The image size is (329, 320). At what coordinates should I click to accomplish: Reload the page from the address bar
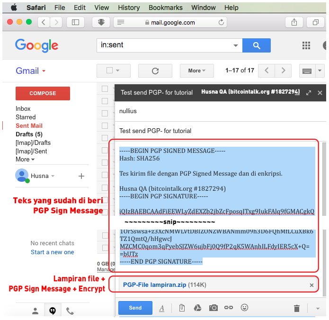click(x=221, y=22)
